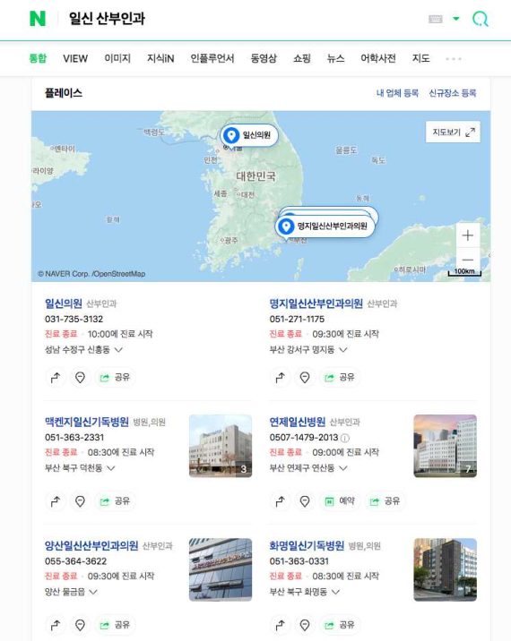Screen dimensions: 511x641
Task: Get directions to 일신의원
Action: click(x=56, y=377)
